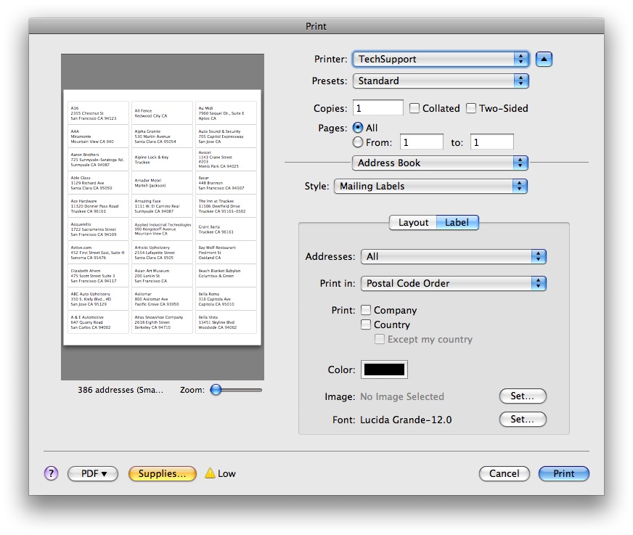Click the purple help question mark icon
This screenshot has height=535, width=633.
pos(51,473)
